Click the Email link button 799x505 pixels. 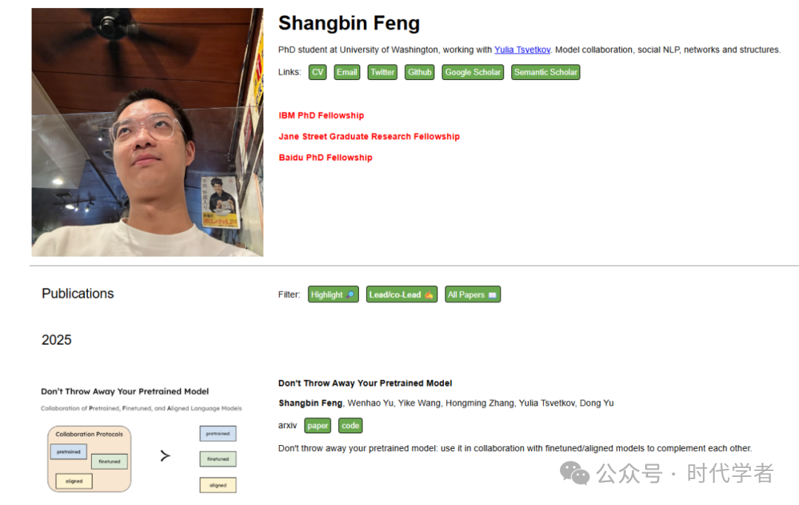tap(346, 72)
